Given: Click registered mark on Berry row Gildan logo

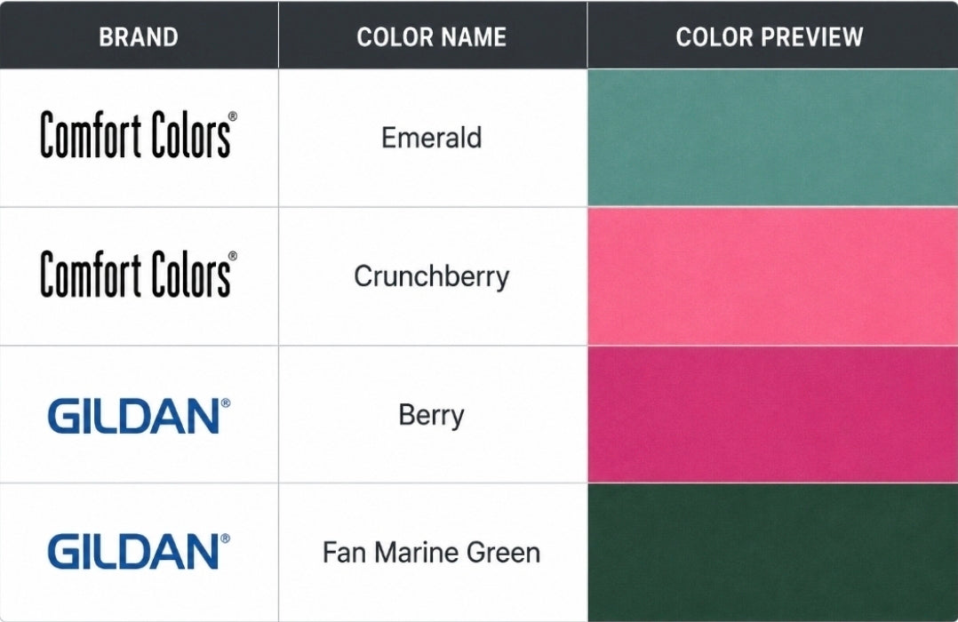Looking at the screenshot, I should click(226, 403).
